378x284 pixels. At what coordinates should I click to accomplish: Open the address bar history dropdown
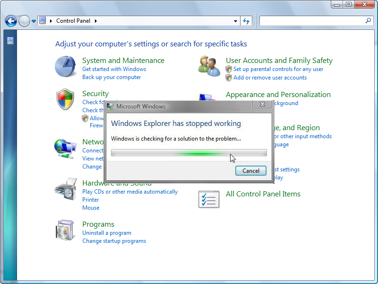[235, 21]
